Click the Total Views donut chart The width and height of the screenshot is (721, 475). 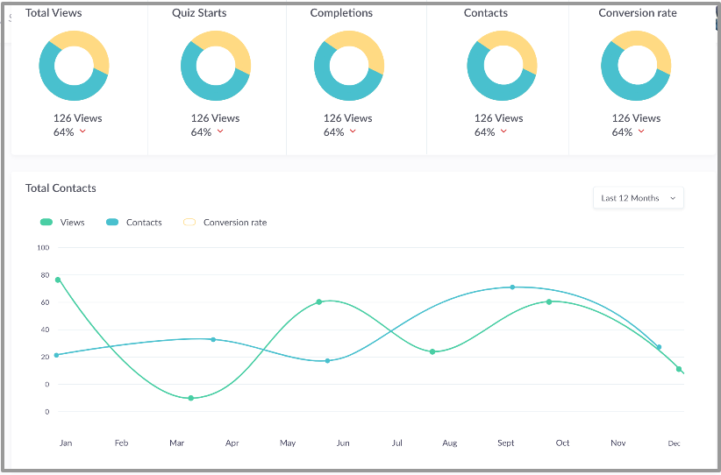click(74, 66)
